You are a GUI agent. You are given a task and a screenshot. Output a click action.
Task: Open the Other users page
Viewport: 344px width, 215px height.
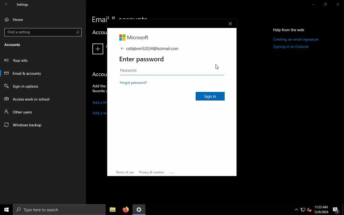pos(43,112)
